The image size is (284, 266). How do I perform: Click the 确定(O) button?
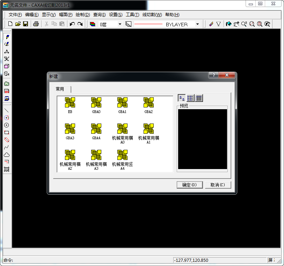[189, 185]
